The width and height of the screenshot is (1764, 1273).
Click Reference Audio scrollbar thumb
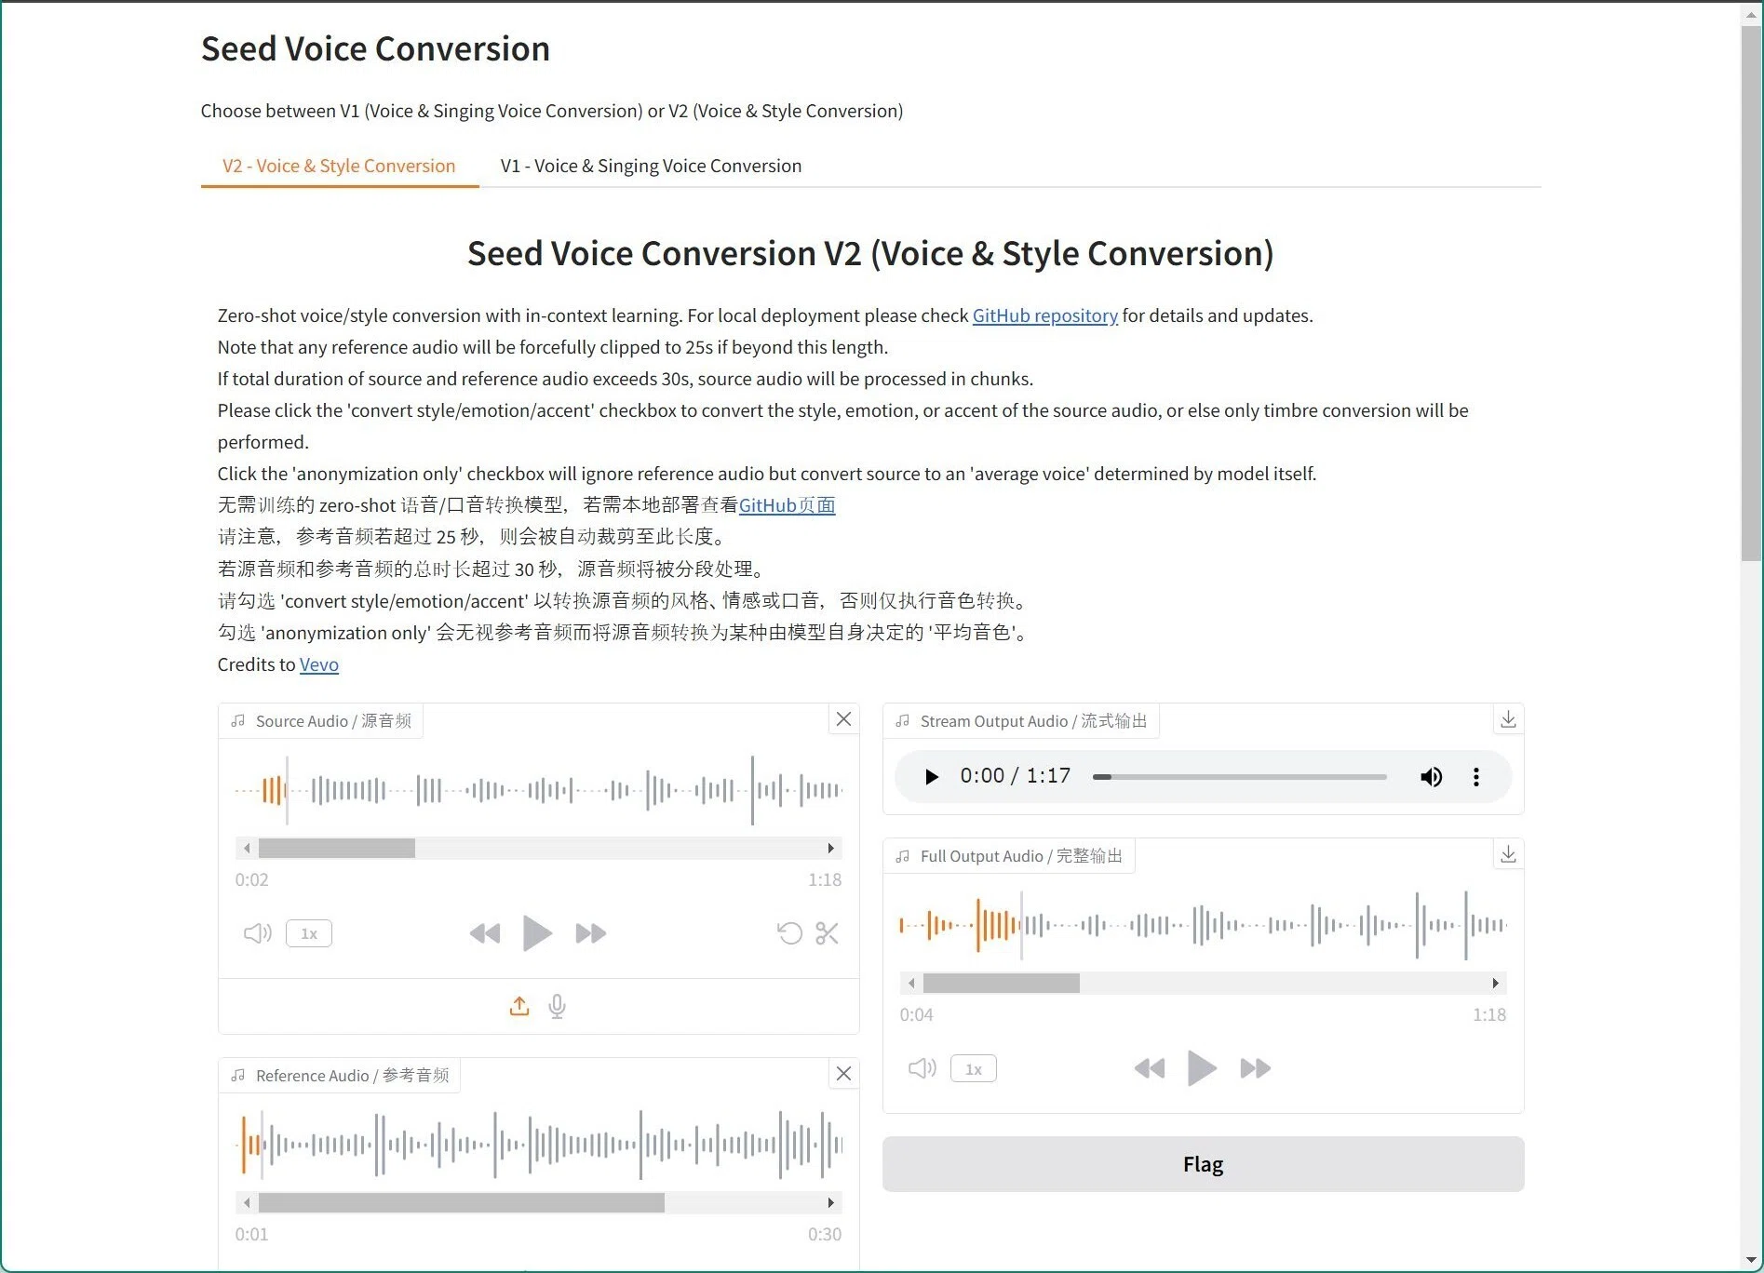coord(462,1202)
